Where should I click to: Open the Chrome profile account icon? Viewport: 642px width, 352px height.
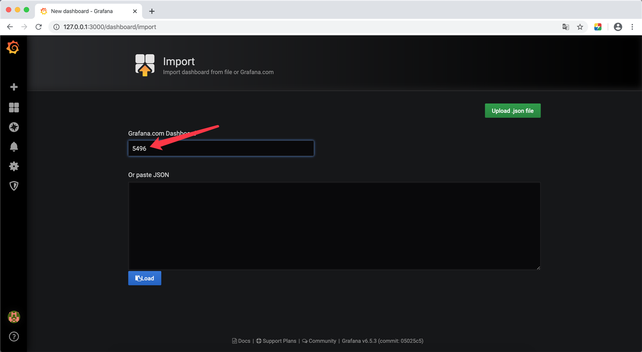[x=618, y=27]
